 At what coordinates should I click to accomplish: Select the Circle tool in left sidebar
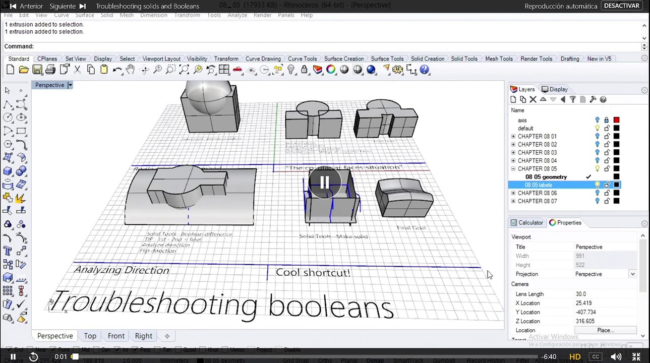click(x=8, y=117)
